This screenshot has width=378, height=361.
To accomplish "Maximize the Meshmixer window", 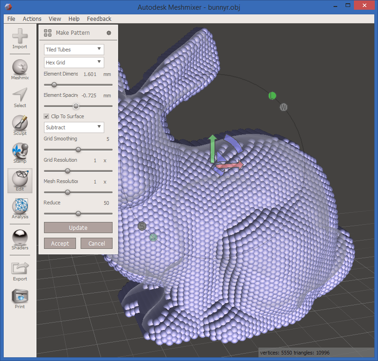I will pos(347,5).
